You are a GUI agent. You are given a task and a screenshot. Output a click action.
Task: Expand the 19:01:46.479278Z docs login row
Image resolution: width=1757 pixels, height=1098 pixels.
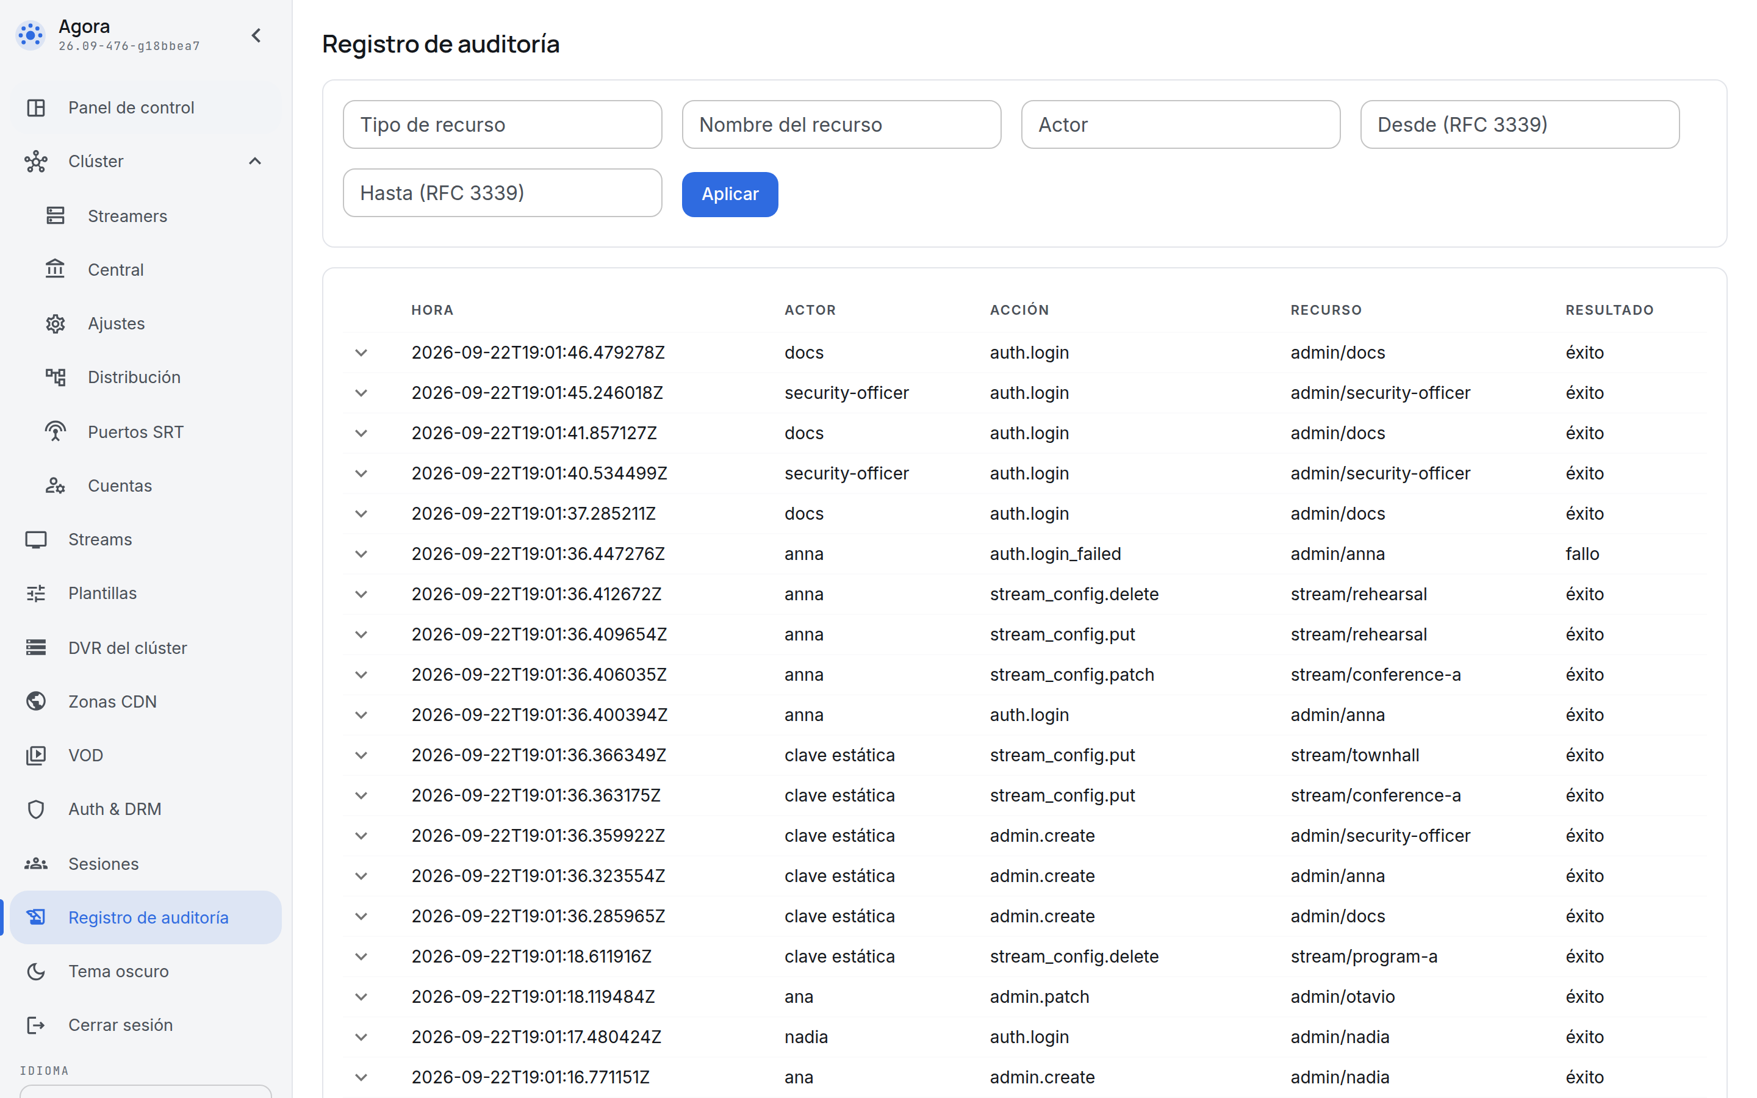[361, 353]
